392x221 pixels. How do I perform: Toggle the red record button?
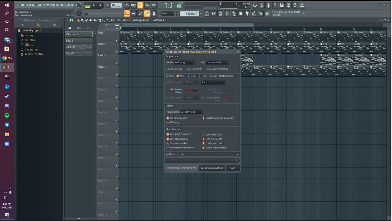[107, 5]
